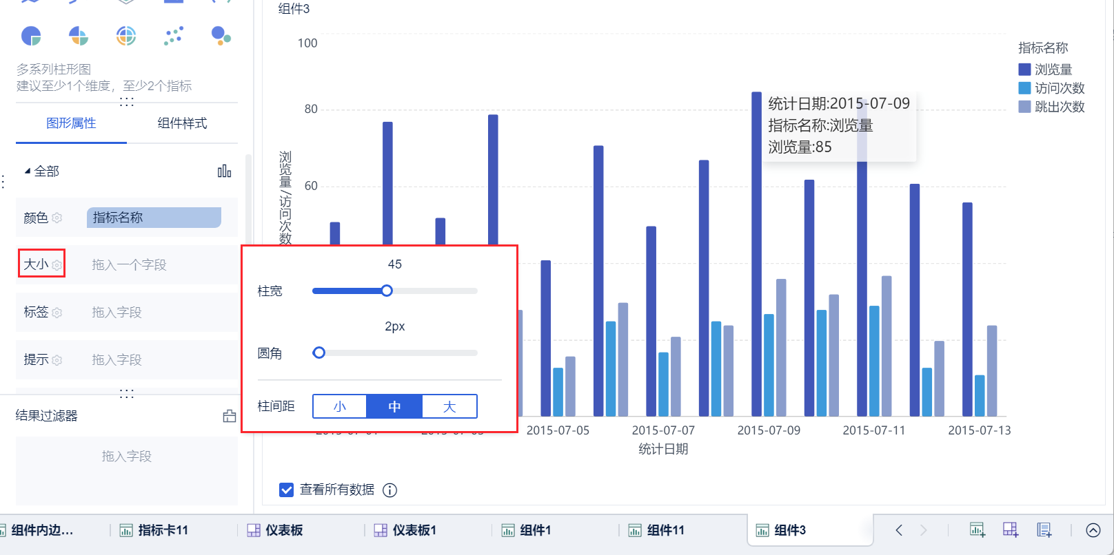This screenshot has height=555, width=1114.
Task: Open the 组件1 sheet tab
Action: tap(526, 530)
